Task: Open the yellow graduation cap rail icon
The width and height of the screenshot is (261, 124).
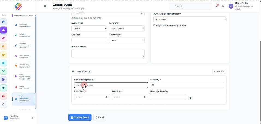Action: (3, 55)
